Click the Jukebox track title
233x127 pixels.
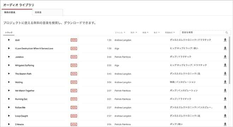(x=19, y=57)
